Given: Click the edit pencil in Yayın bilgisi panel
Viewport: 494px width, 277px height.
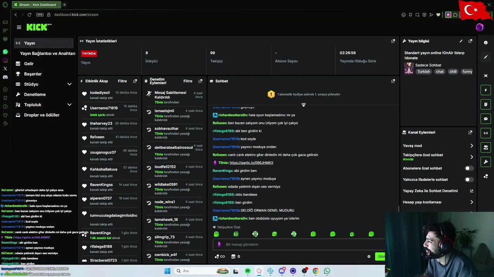Looking at the screenshot, I should point(461,41).
